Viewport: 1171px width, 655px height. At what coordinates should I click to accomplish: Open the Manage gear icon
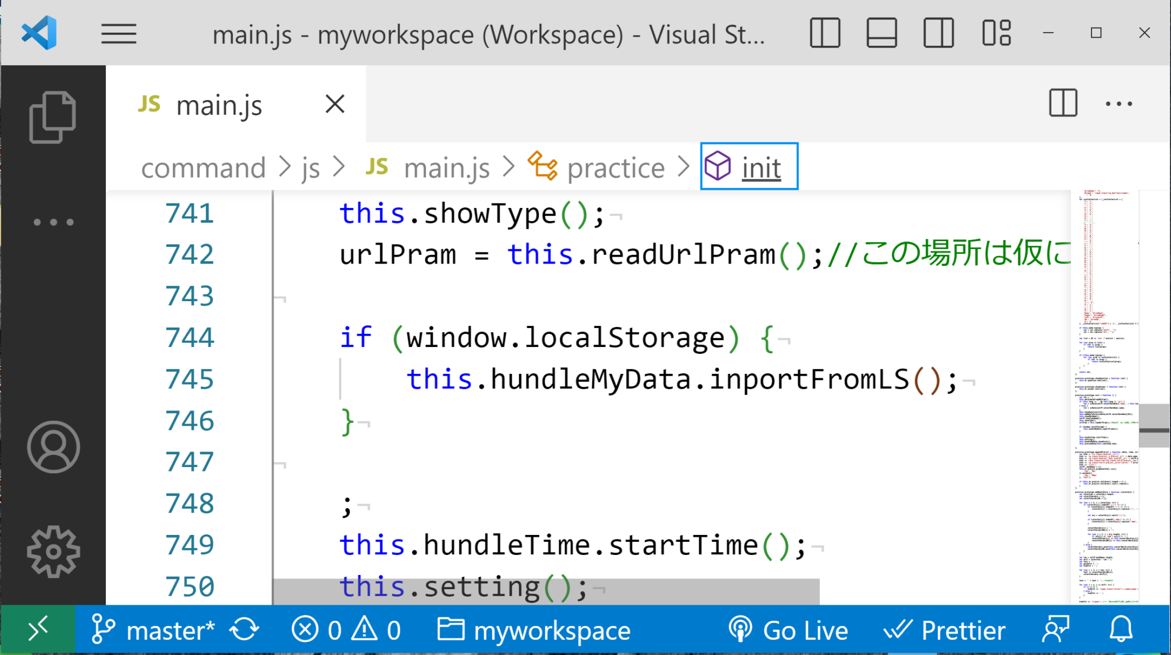click(53, 551)
